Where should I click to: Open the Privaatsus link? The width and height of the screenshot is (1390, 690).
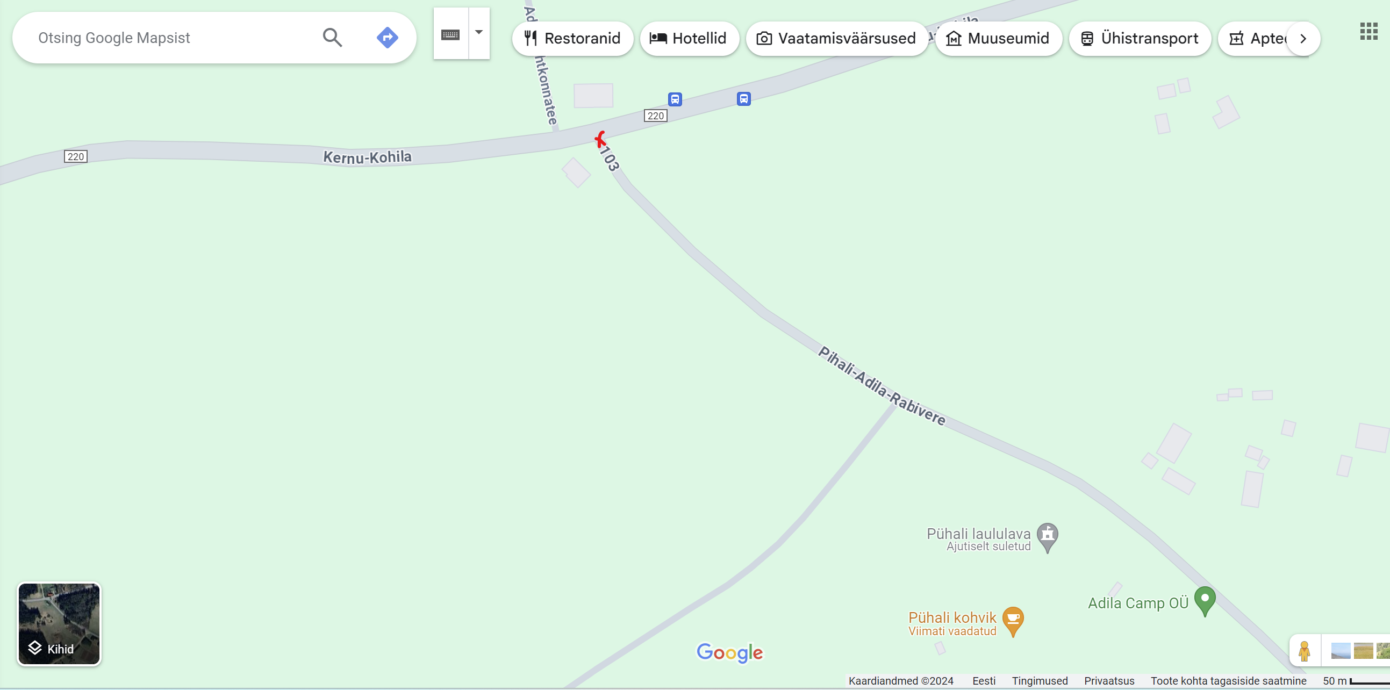(x=1109, y=680)
